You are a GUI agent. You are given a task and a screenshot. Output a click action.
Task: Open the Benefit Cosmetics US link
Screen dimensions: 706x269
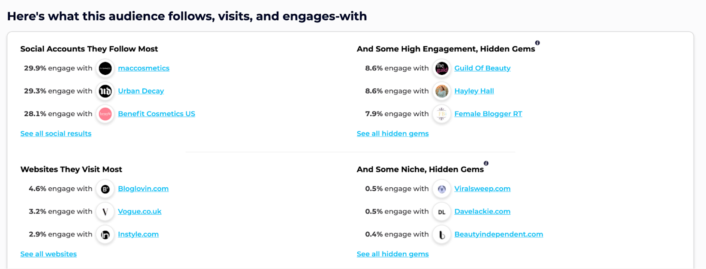(x=156, y=114)
